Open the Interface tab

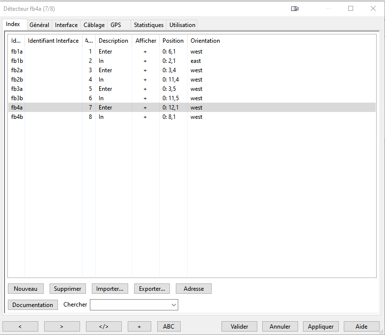(x=66, y=25)
